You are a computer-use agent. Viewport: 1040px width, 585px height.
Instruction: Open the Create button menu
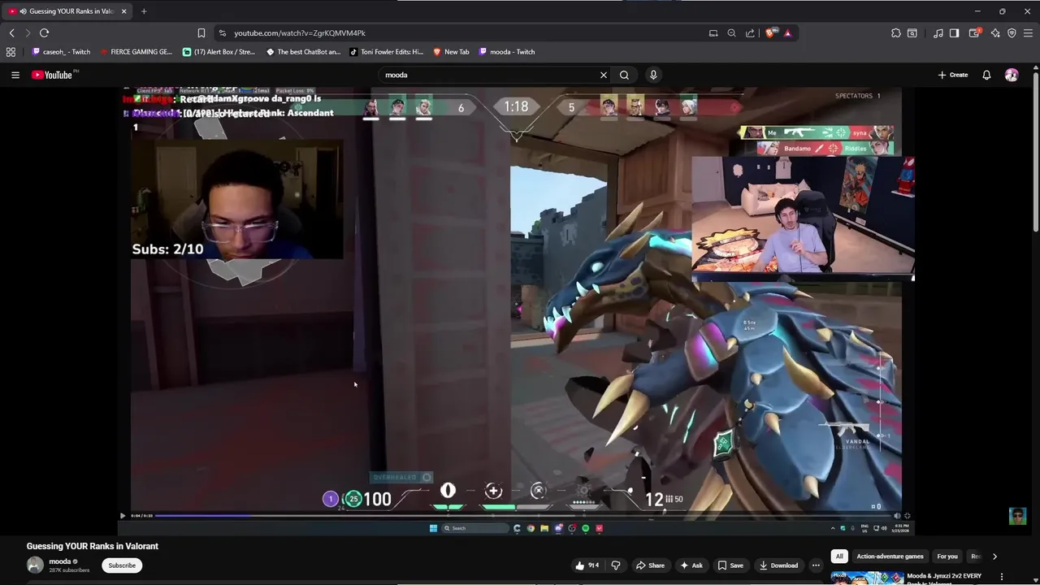click(953, 75)
